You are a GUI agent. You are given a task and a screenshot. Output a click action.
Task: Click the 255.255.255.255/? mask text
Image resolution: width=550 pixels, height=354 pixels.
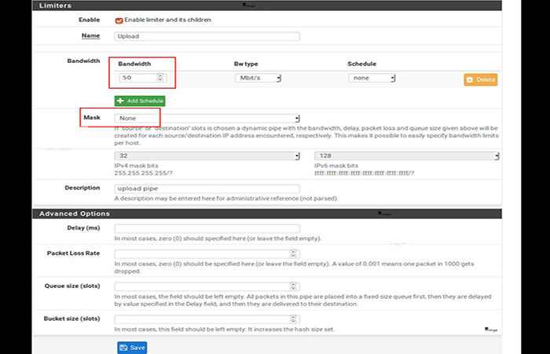point(143,173)
